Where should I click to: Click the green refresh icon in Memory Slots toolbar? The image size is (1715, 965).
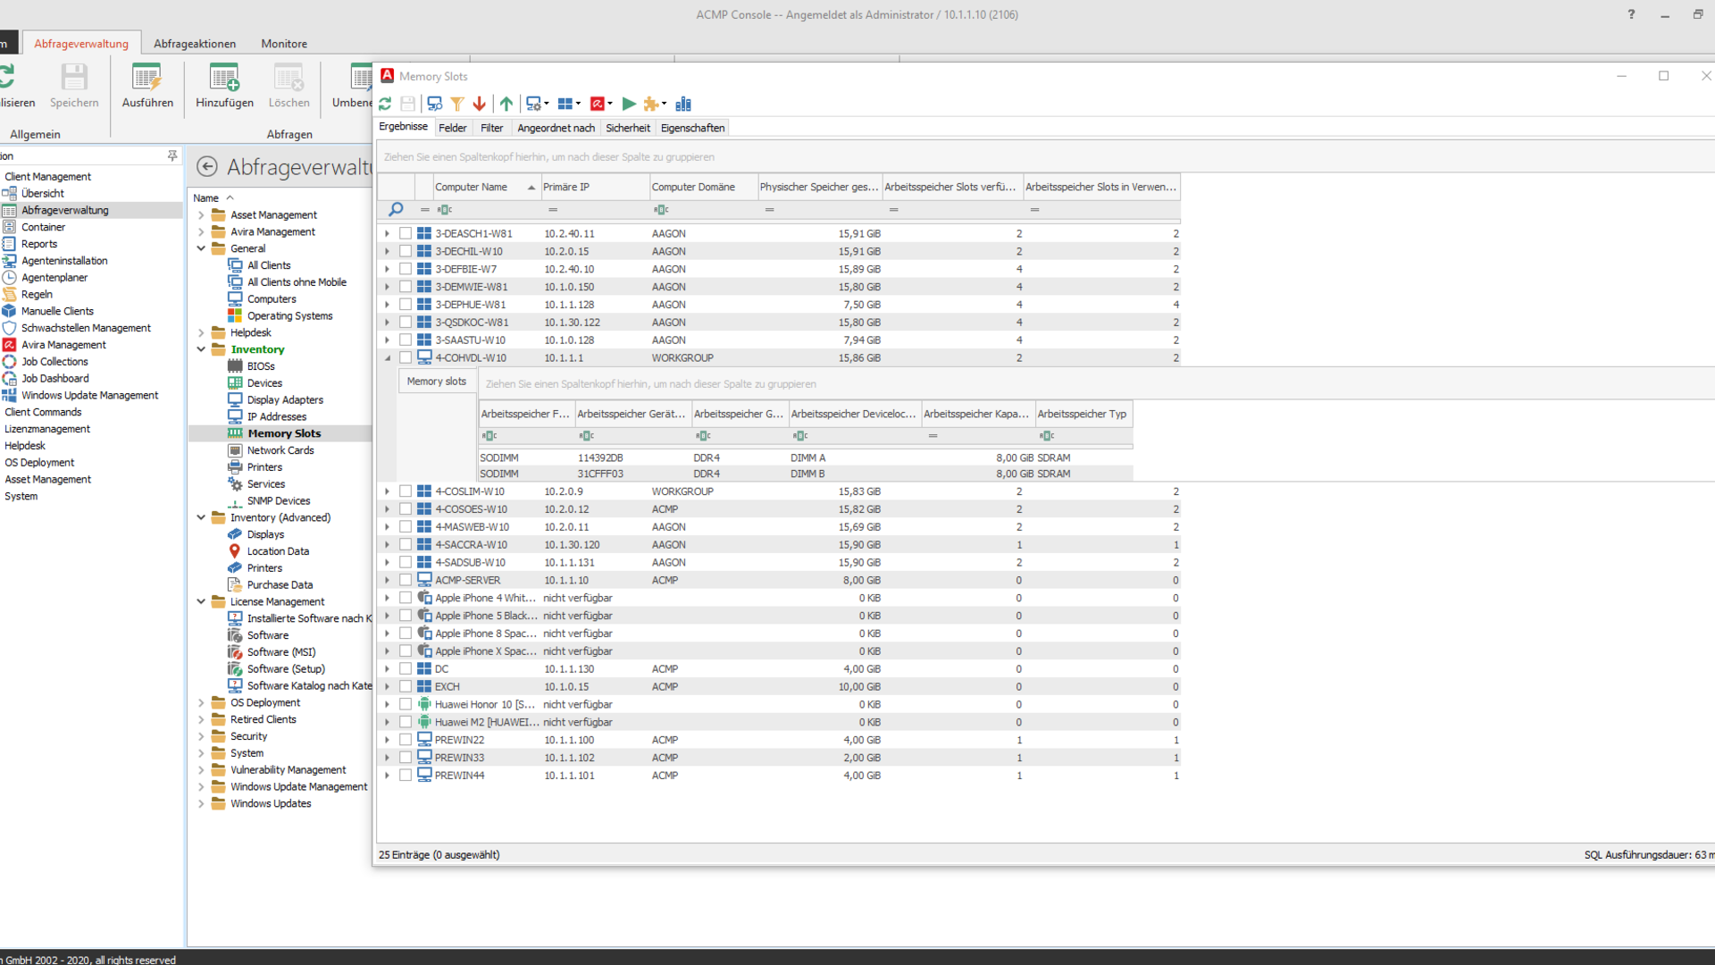coord(385,104)
